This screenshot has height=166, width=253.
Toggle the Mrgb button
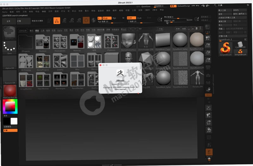click(x=107, y=18)
